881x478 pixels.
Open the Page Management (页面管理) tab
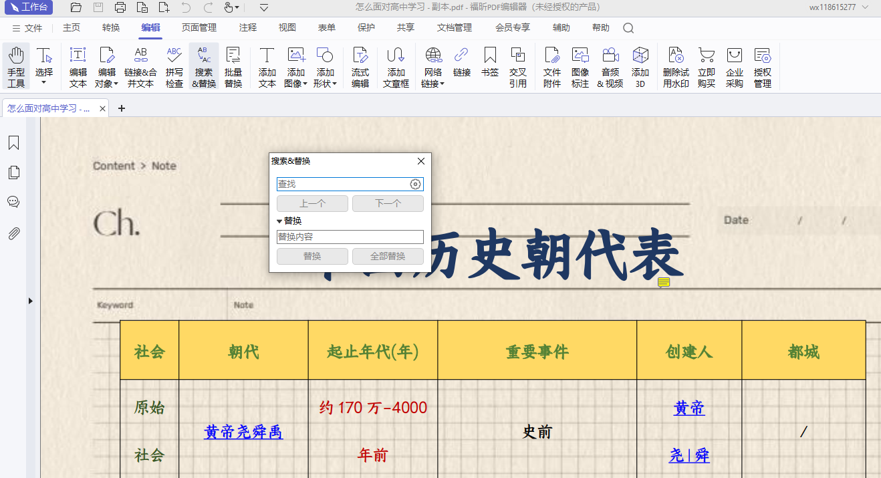click(x=199, y=27)
